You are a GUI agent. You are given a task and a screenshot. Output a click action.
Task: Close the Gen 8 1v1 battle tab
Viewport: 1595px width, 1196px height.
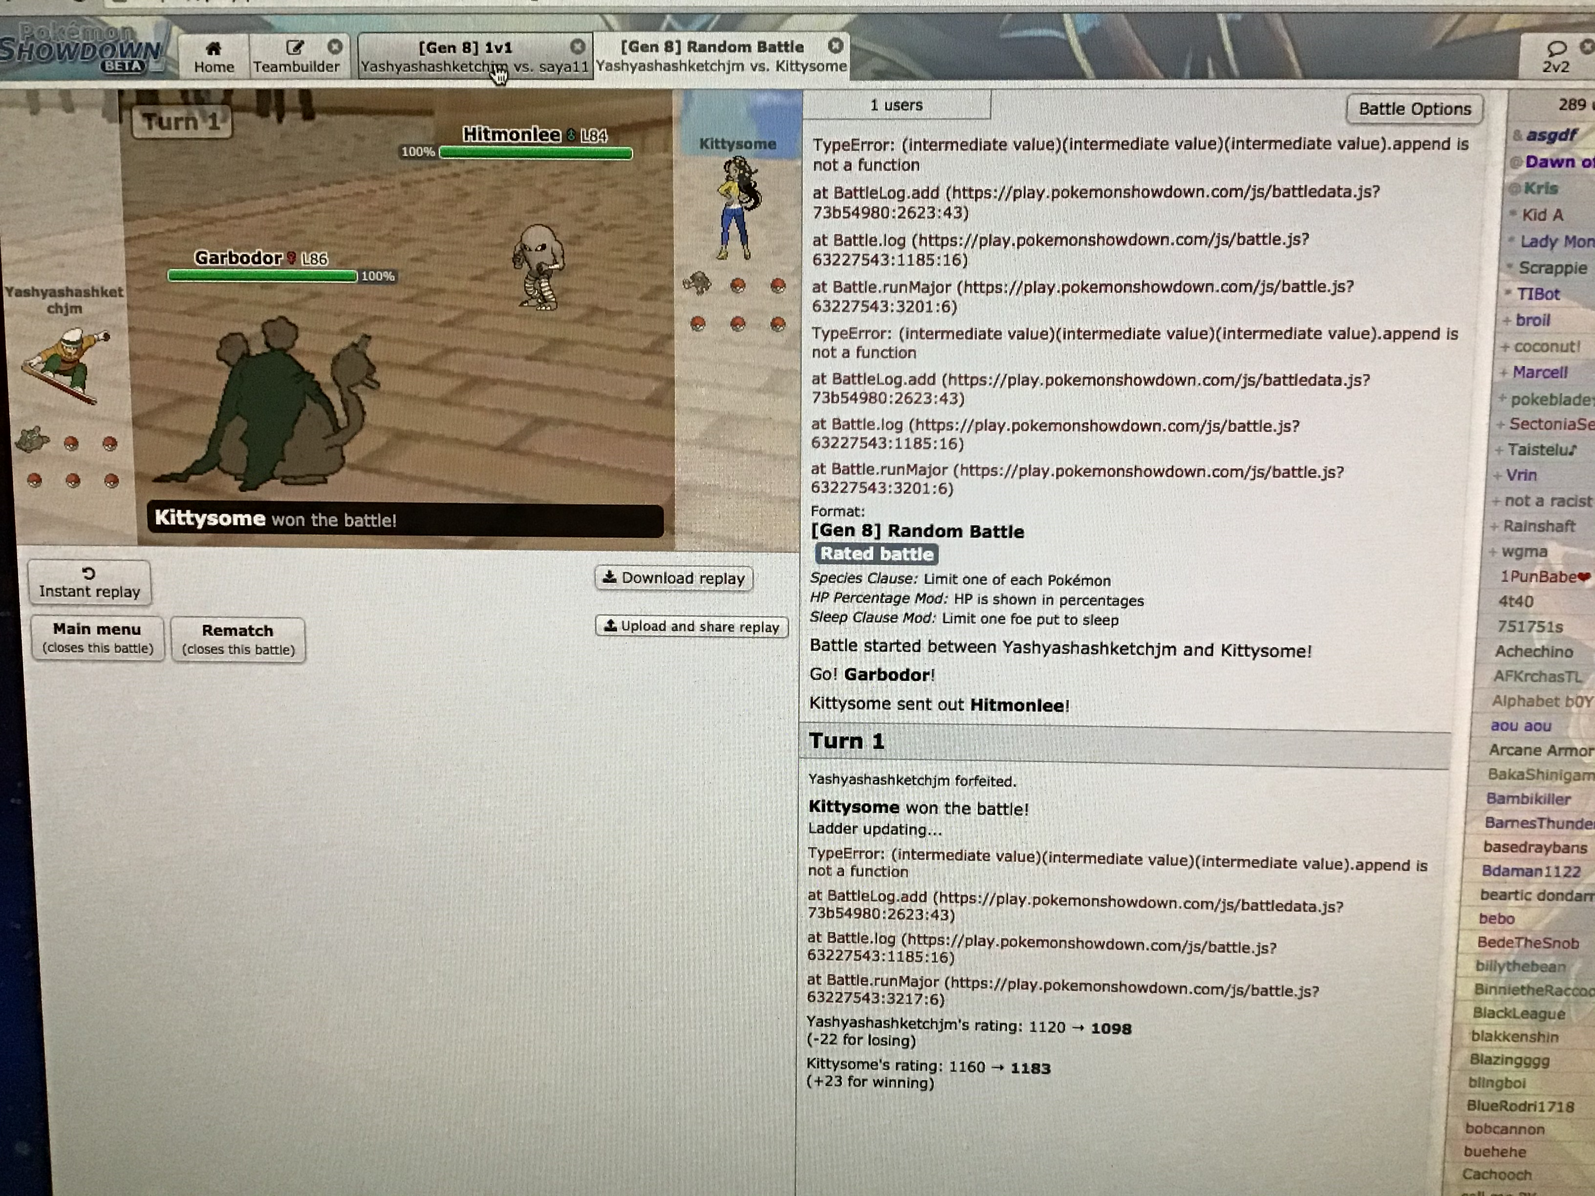click(x=578, y=47)
